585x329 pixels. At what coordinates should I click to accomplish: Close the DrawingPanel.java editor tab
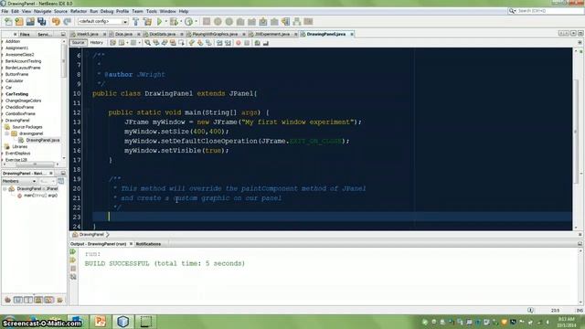click(x=352, y=35)
